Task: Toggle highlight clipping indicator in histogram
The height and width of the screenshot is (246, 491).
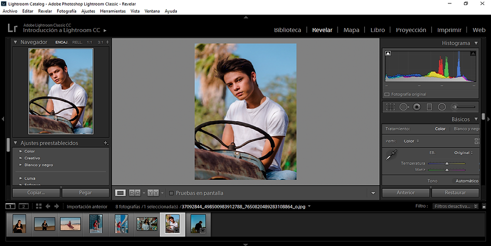Action: (473, 54)
